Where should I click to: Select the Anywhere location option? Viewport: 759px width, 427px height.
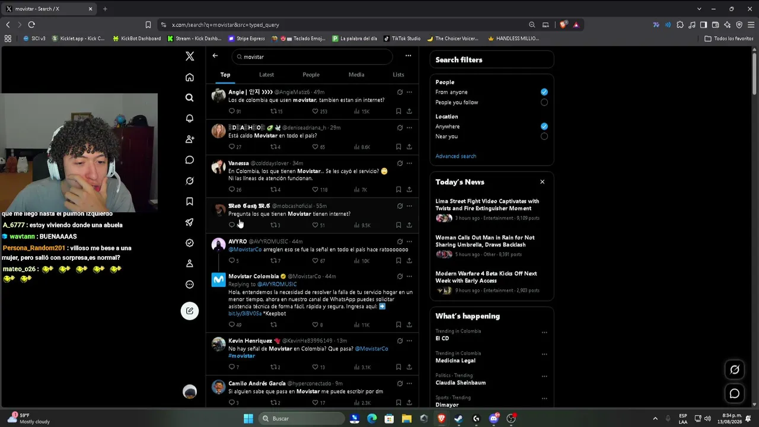(544, 126)
